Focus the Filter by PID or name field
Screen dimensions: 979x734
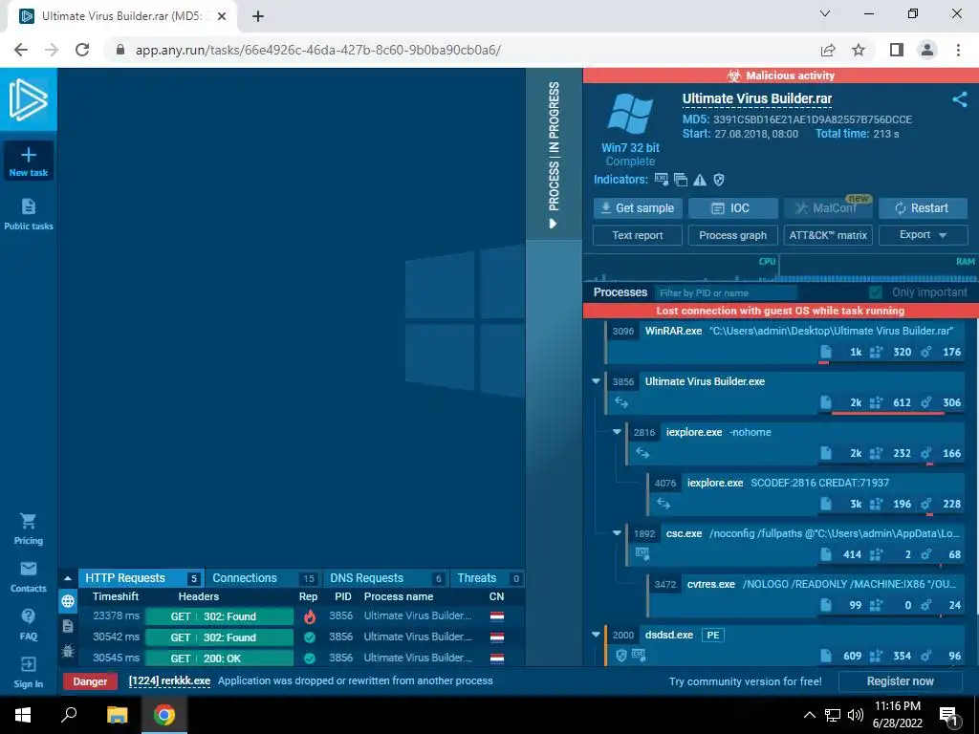(727, 292)
